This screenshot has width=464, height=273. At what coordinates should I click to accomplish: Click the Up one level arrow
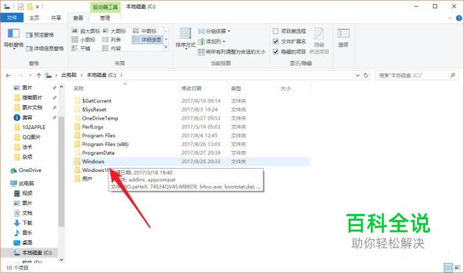[38, 76]
